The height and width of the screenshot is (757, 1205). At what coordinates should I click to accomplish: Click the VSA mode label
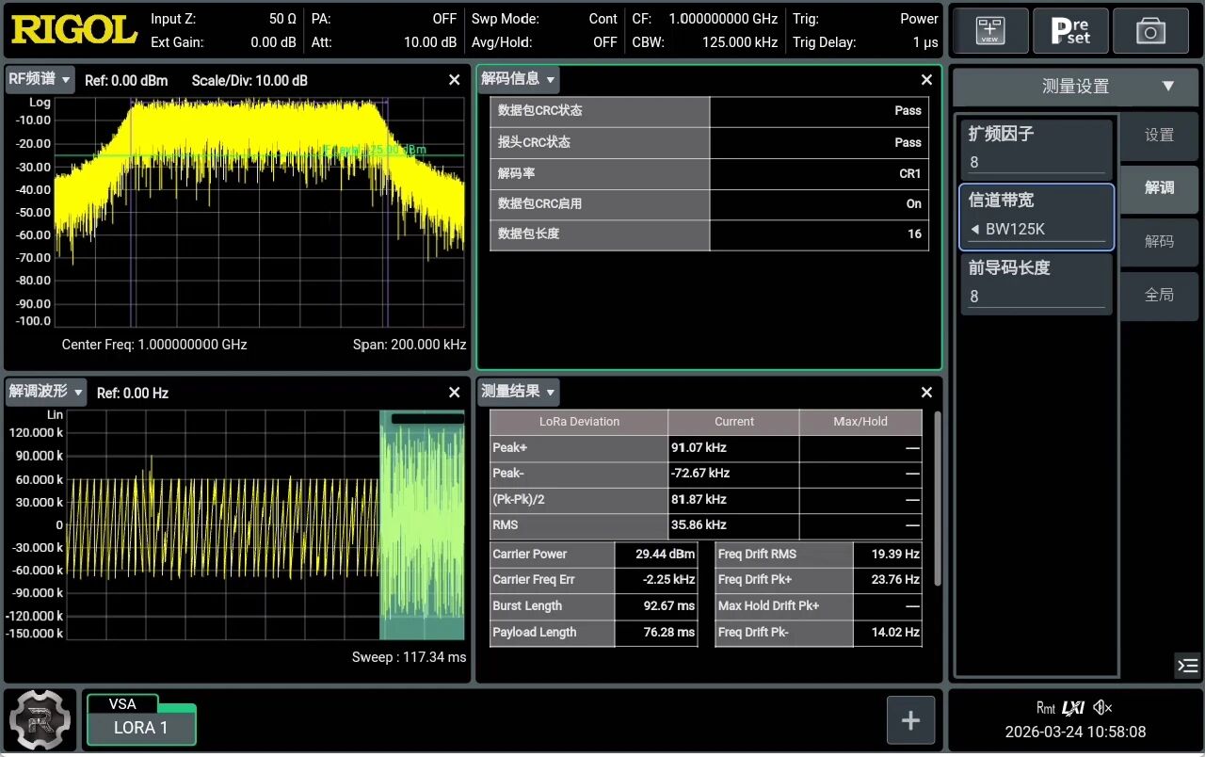point(122,703)
